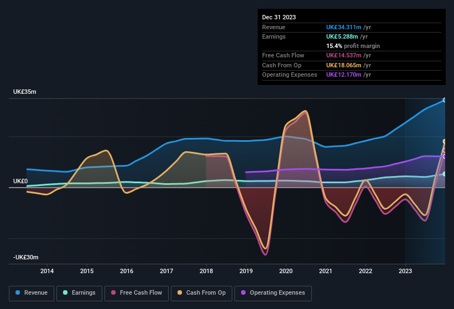Click the -UK£30m y-axis label
This screenshot has width=454, height=309.
point(26,257)
